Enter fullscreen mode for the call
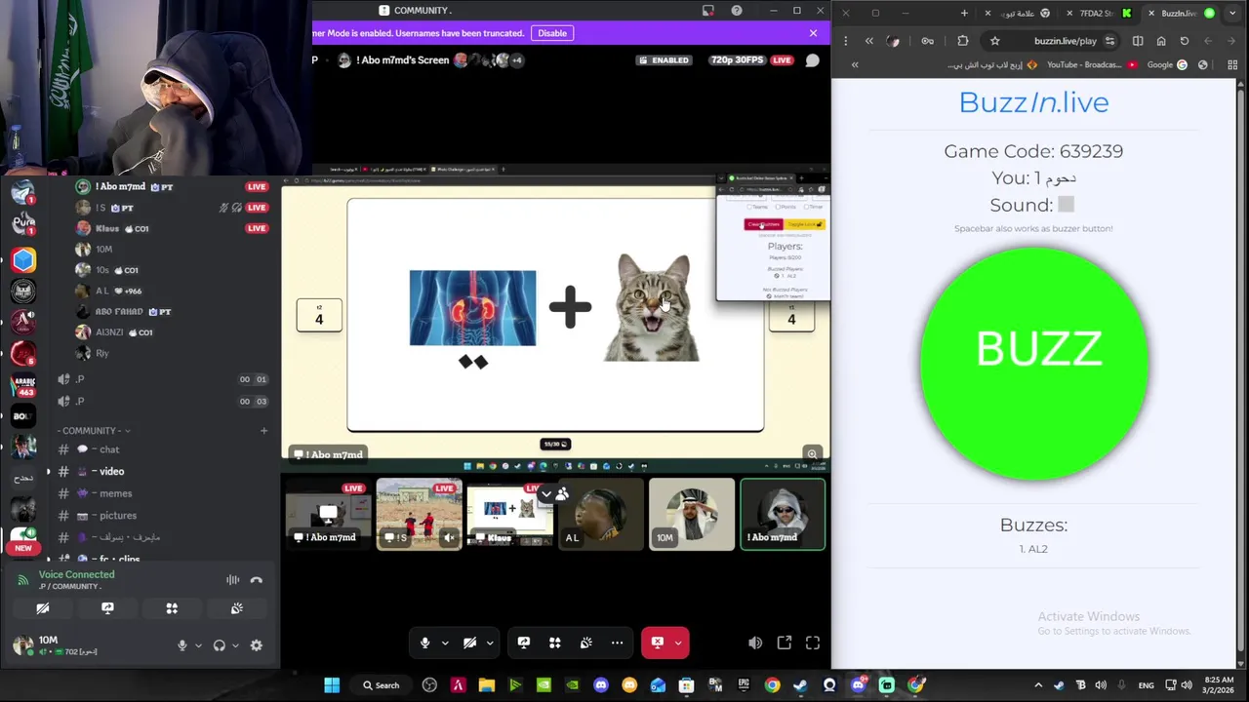This screenshot has height=702, width=1249. point(813,643)
